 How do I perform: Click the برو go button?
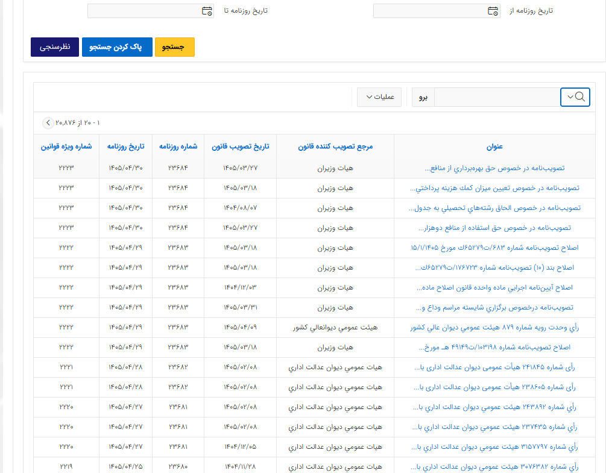423,97
